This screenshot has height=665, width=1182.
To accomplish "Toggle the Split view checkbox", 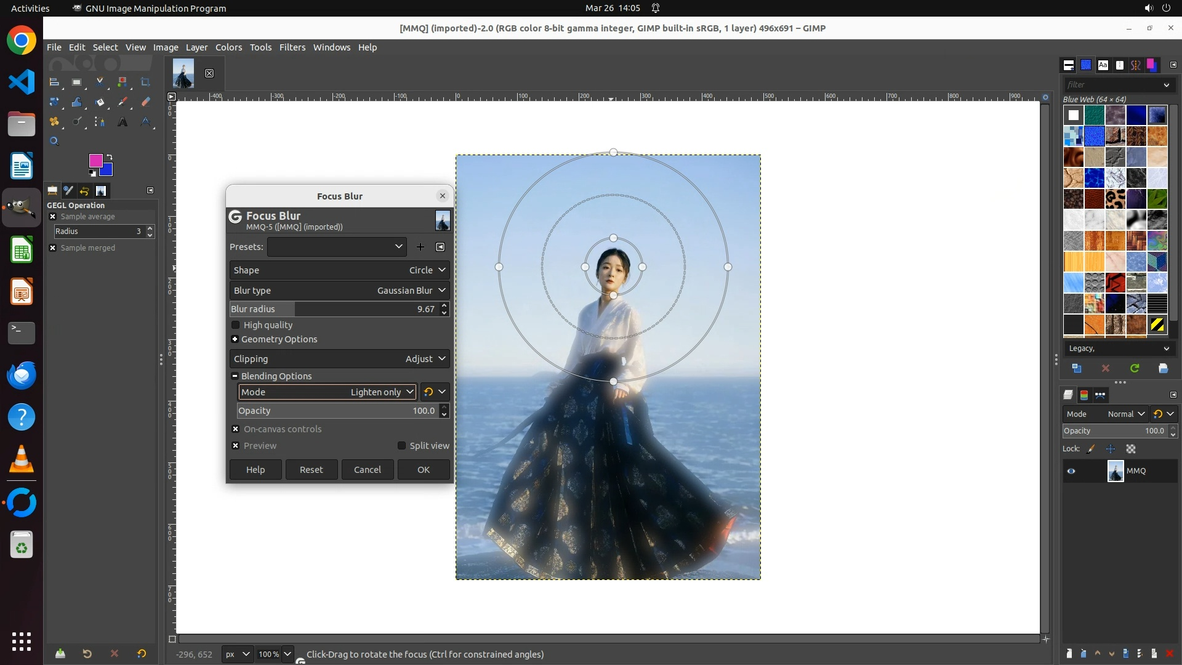I will point(402,446).
